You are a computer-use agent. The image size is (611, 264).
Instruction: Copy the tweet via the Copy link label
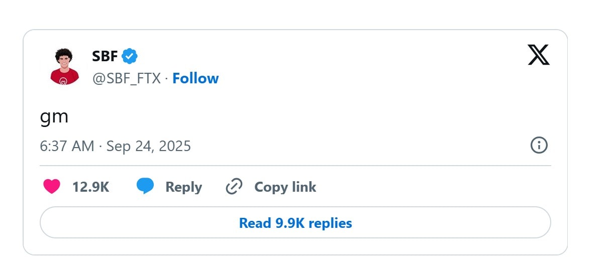tap(285, 187)
